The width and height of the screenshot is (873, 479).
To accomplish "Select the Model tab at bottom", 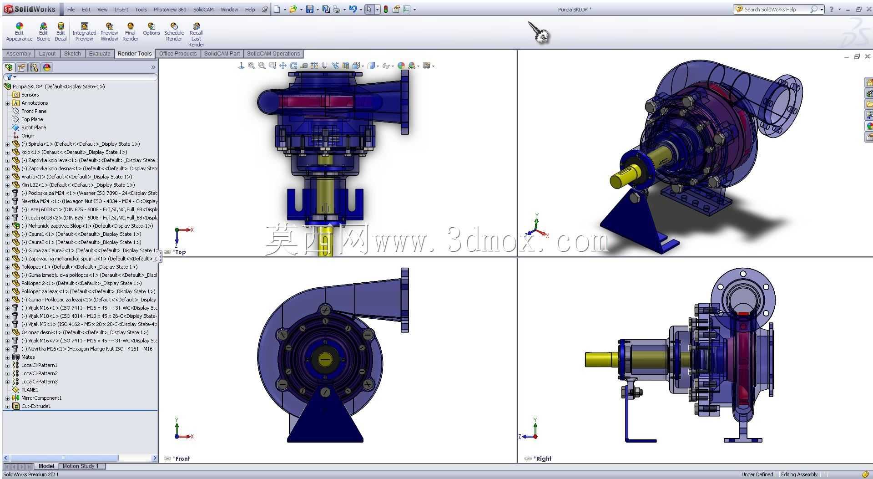I will [x=46, y=466].
